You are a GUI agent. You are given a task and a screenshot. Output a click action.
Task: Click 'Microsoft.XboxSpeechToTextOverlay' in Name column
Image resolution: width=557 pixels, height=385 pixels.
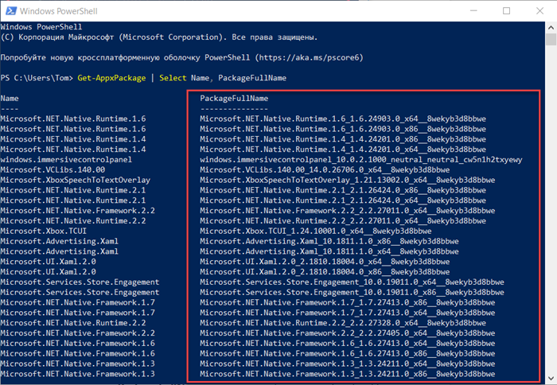76,180
